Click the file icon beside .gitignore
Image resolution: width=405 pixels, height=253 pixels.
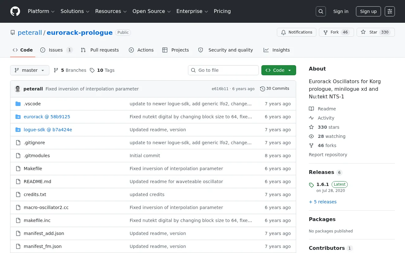(x=18, y=143)
